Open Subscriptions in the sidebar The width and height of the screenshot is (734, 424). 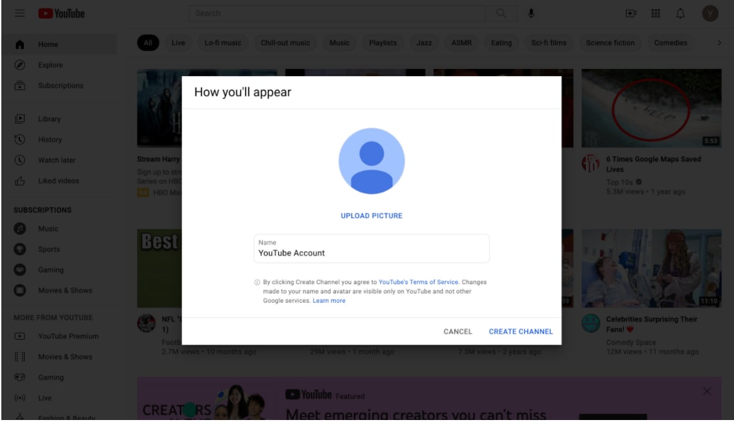coord(61,85)
